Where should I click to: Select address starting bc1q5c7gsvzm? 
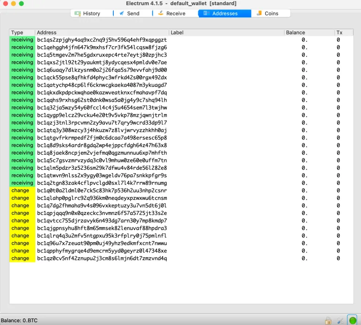pos(102,160)
